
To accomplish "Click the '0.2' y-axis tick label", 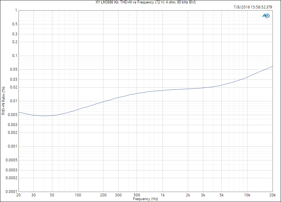I will pyautogui.click(x=15, y=42).
